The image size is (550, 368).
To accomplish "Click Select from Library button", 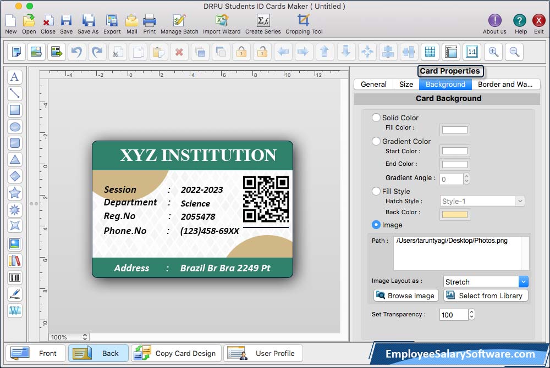I will (486, 295).
